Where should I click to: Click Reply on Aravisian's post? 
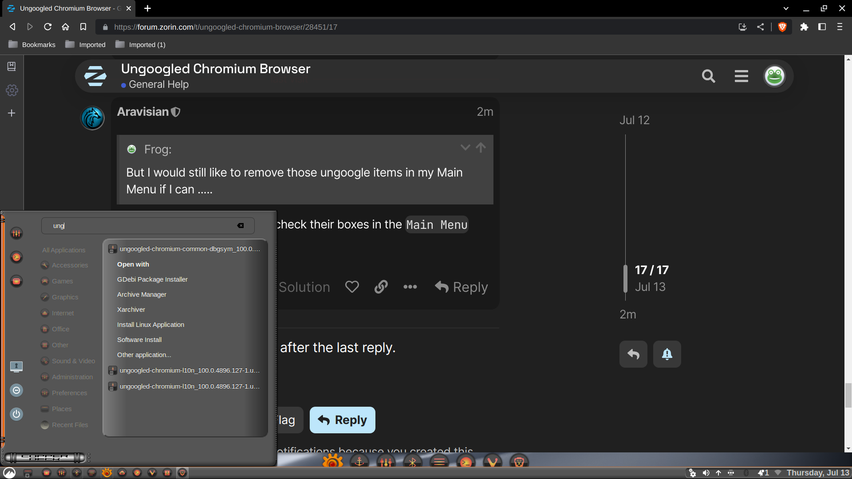pyautogui.click(x=461, y=287)
